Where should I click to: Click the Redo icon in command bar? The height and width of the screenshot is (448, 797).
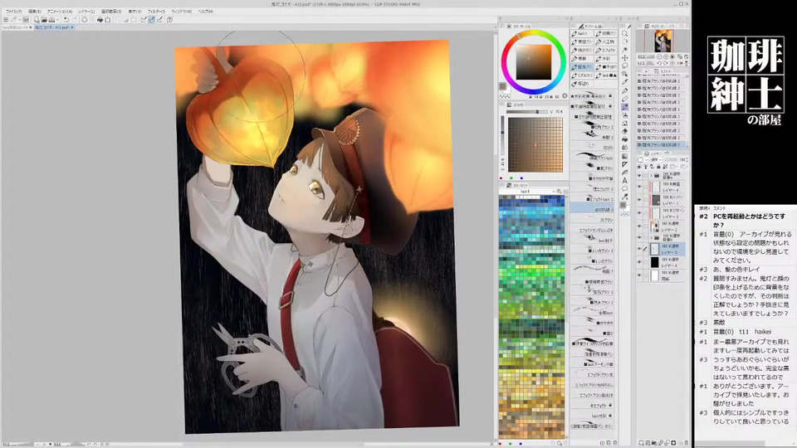click(x=74, y=20)
